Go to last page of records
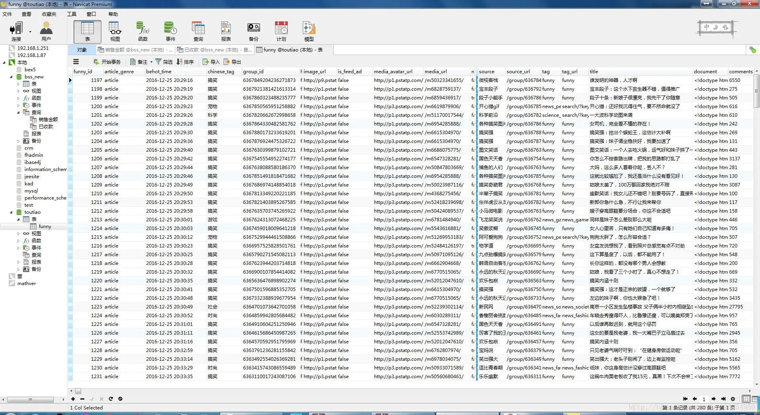This screenshot has width=760, height=415. (723, 399)
